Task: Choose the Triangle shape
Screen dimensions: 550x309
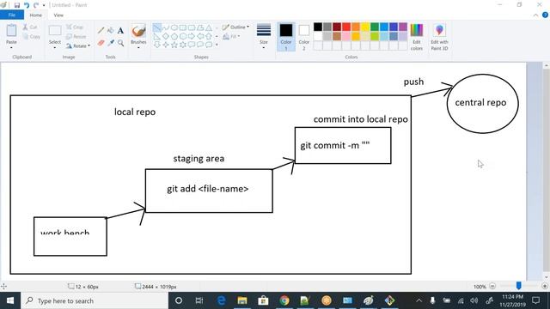Action: tap(209, 27)
